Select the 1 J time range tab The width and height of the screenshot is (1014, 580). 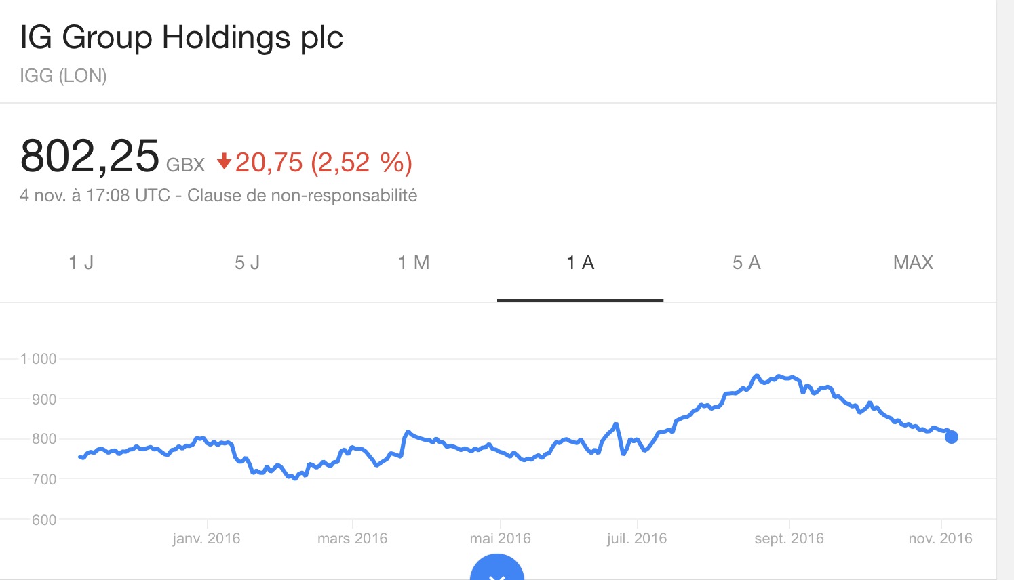pos(81,263)
